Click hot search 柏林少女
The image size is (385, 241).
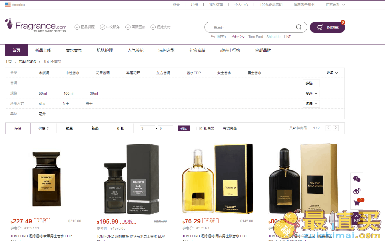(238, 37)
